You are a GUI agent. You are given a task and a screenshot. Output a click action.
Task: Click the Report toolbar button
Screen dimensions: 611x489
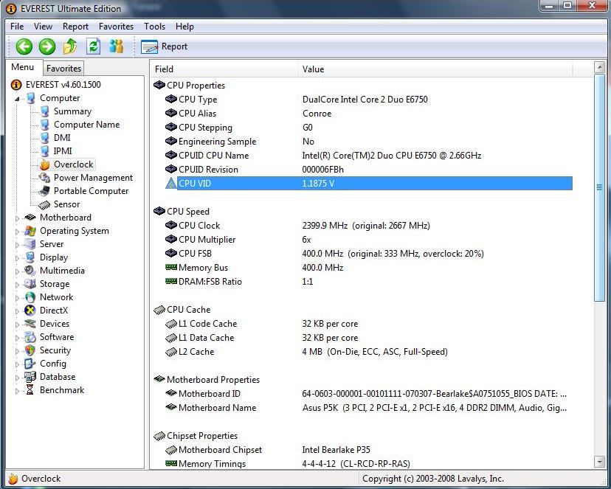tap(164, 46)
